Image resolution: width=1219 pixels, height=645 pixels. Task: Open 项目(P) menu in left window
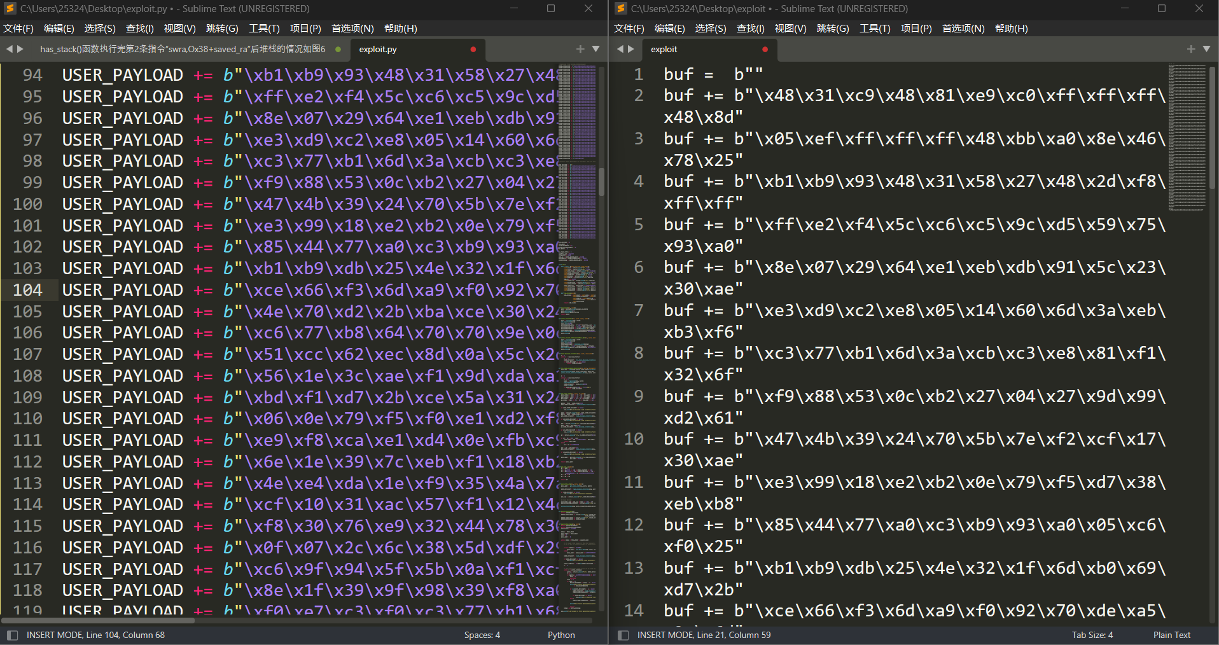(x=305, y=29)
